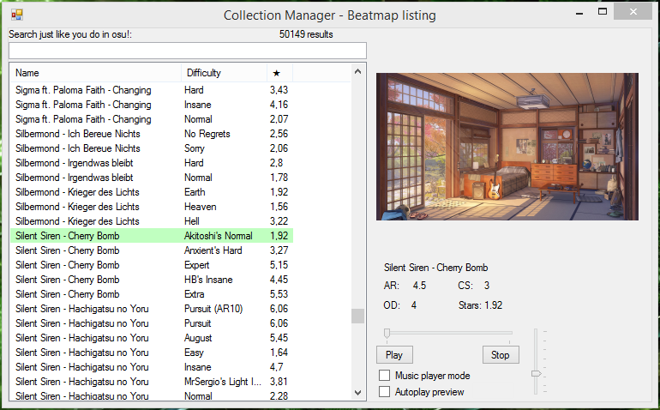The width and height of the screenshot is (660, 410).
Task: Select Sigma ft. Paloma Faith Changing Insane row
Action: click(x=152, y=105)
